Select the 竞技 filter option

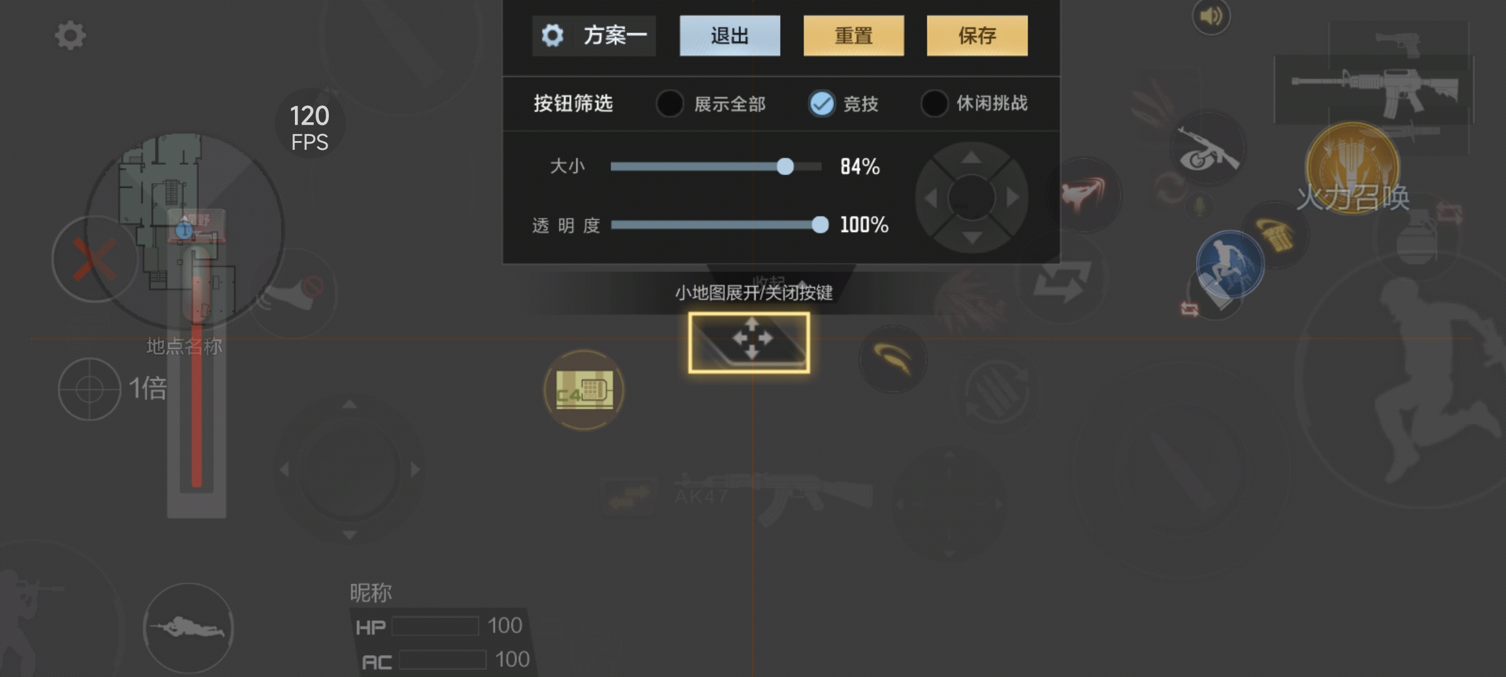coord(843,103)
